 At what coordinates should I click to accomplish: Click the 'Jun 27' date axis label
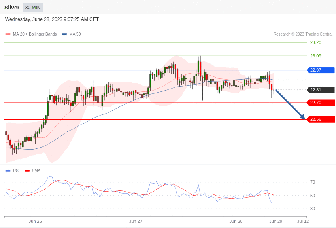pos(136,221)
